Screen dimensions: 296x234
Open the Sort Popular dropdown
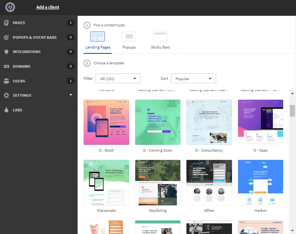194,78
